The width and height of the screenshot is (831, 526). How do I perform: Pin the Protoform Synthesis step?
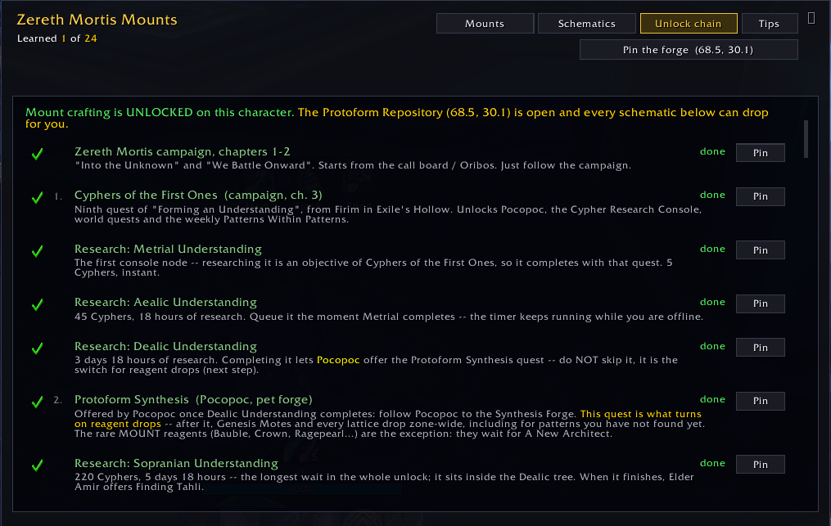(x=761, y=401)
